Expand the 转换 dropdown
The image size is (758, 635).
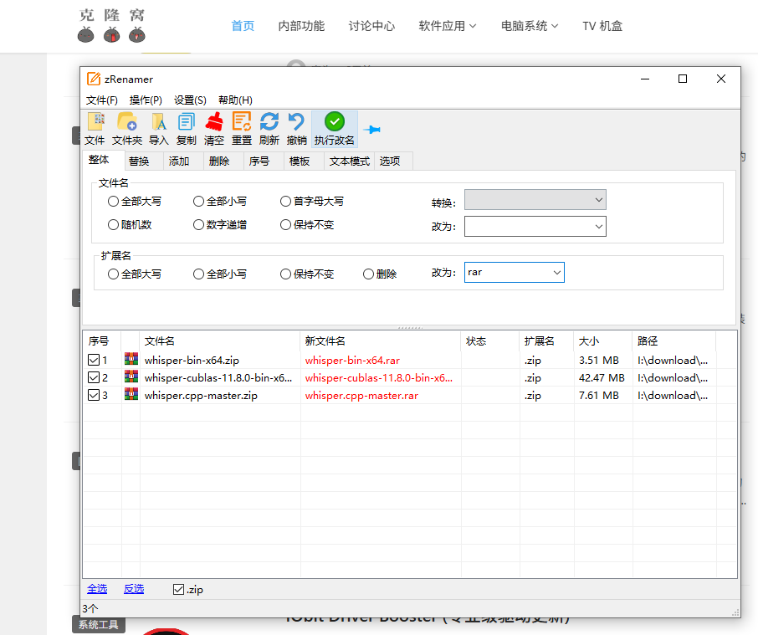coord(597,200)
